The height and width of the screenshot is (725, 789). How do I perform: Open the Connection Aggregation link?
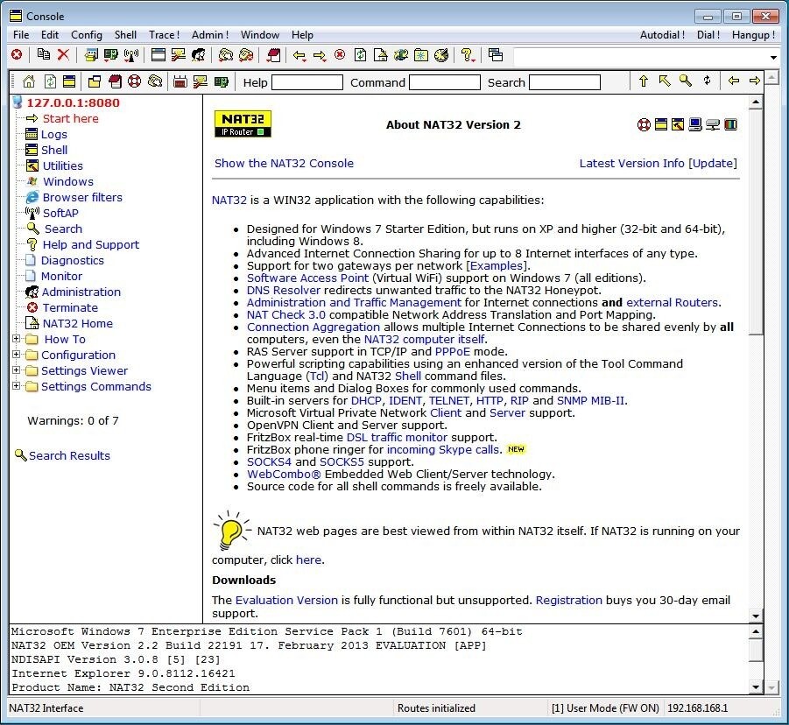coord(313,327)
